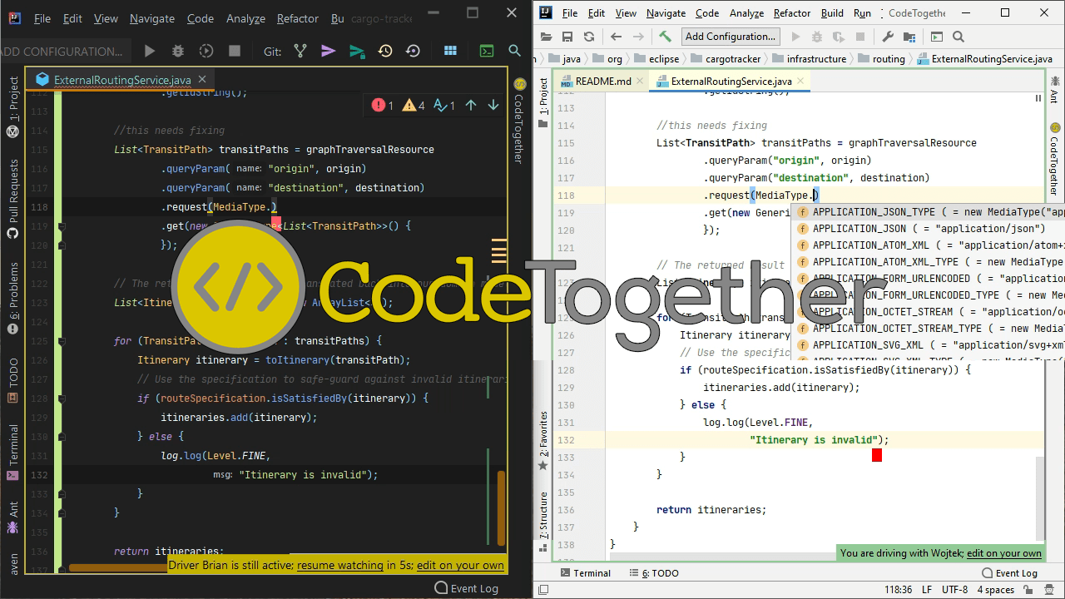Image resolution: width=1065 pixels, height=599 pixels.
Task: Click Search Everywhere magnifier in light IDE
Action: [958, 37]
